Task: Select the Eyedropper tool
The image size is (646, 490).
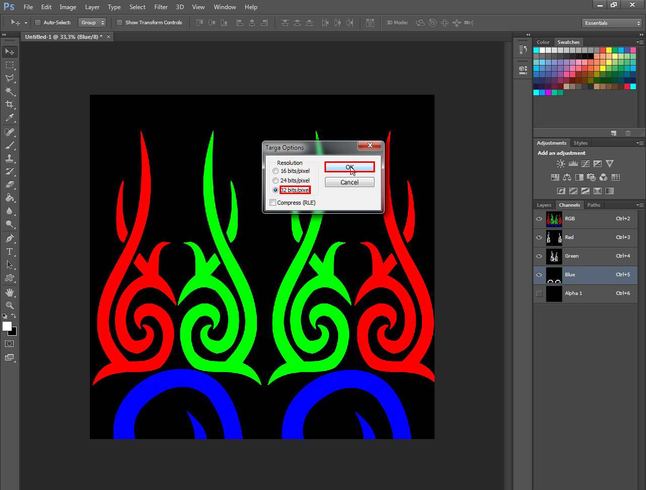Action: [x=10, y=118]
